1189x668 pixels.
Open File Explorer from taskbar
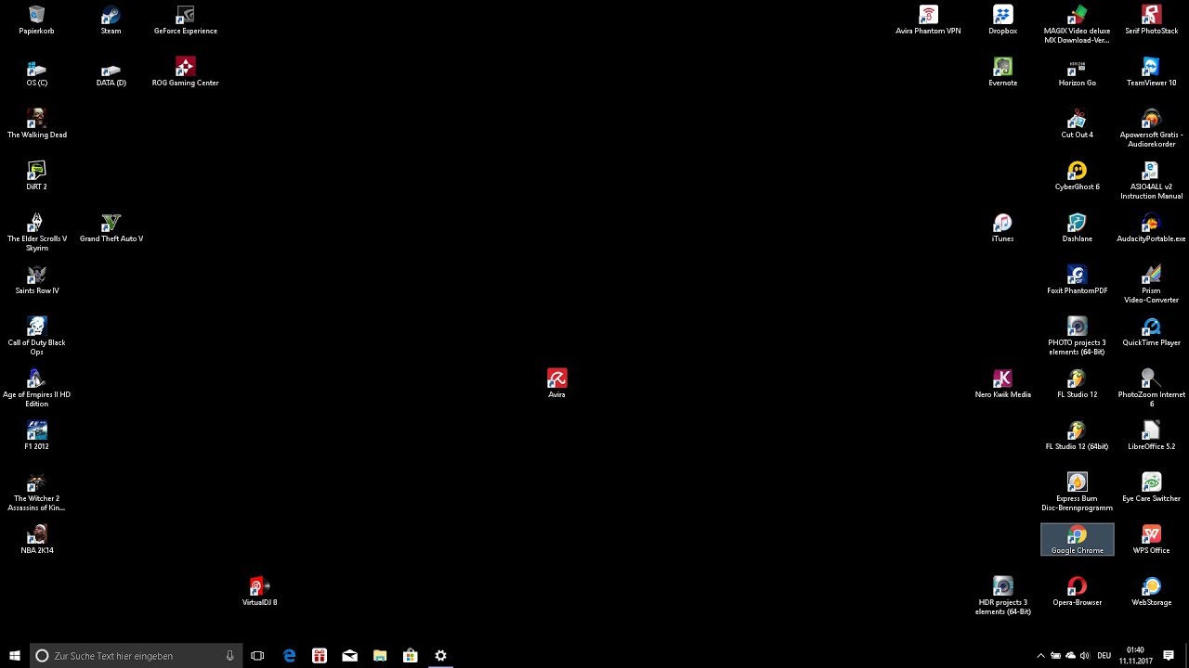coord(380,655)
